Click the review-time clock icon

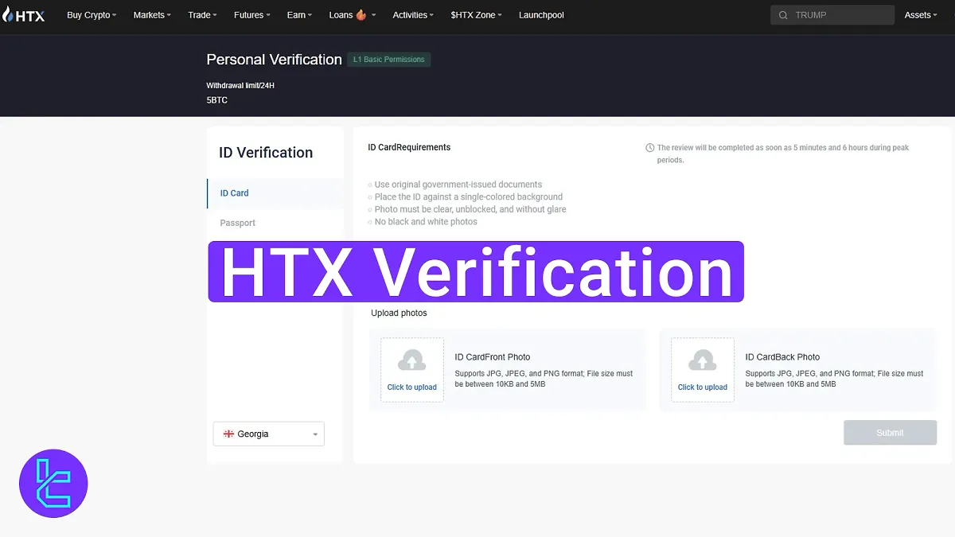(x=650, y=146)
